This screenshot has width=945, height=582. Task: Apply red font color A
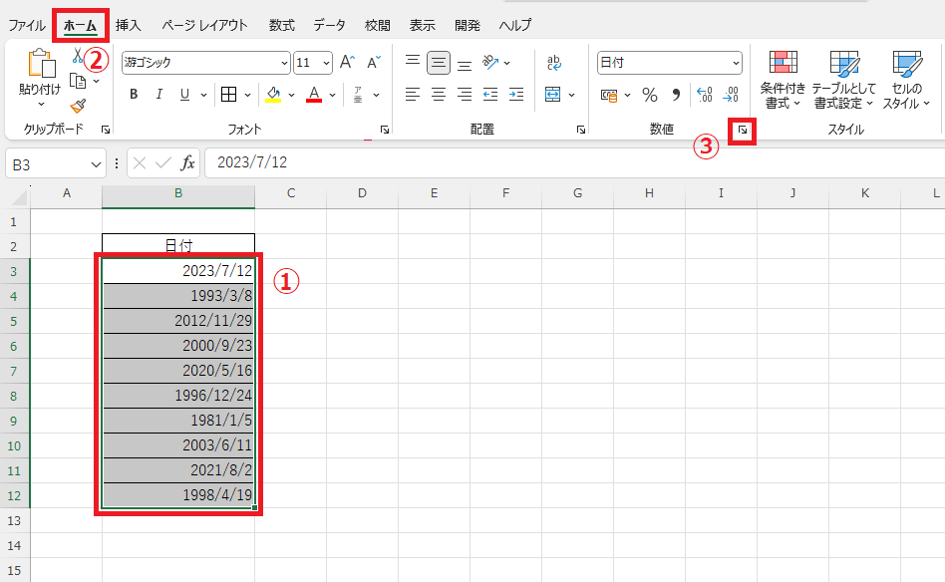point(313,95)
